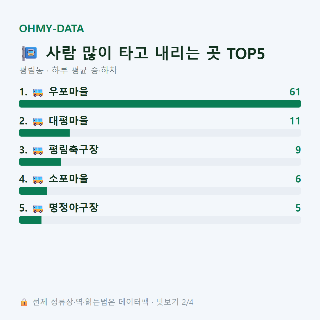Click the bus icon next to 명정야구장
The width and height of the screenshot is (320, 320).
tap(38, 209)
